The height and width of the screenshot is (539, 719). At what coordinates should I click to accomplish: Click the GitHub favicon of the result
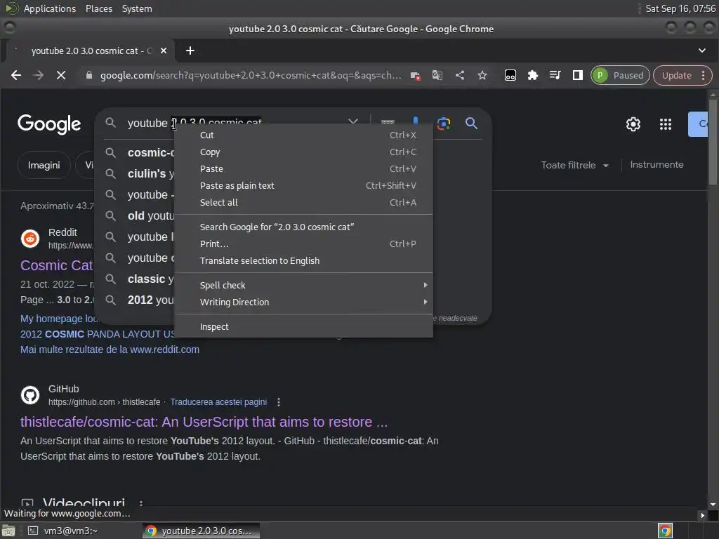coord(30,395)
